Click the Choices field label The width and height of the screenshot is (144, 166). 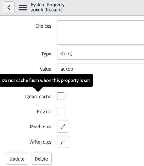coord(43,26)
